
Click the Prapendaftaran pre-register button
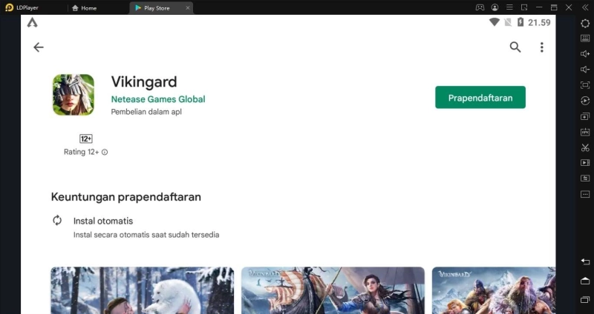480,98
